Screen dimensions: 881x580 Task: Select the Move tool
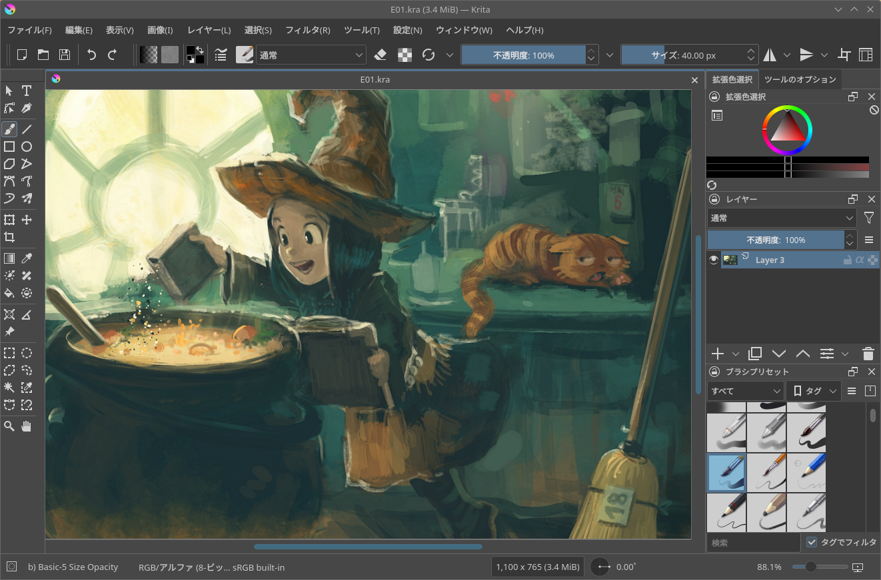pyautogui.click(x=27, y=220)
